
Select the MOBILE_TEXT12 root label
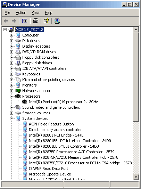click(30, 30)
